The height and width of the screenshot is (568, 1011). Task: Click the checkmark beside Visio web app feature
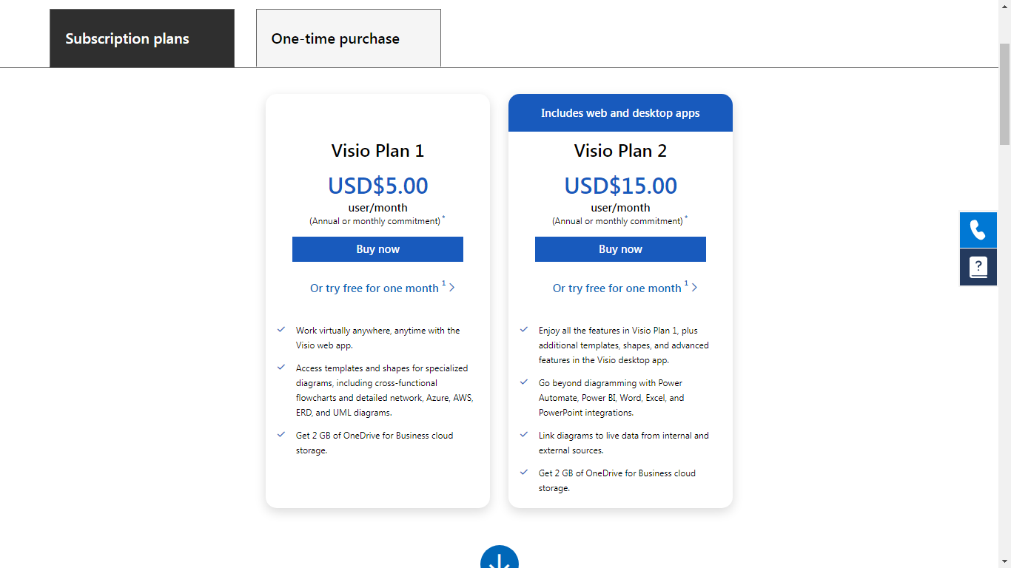coord(281,330)
